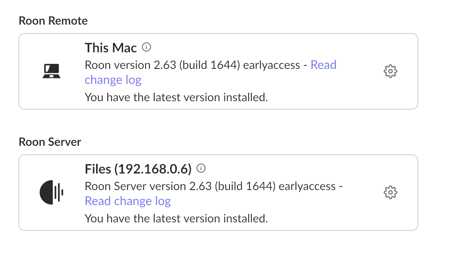452x257 pixels.
Task: Open Read change log link under Roon Server
Action: pos(128,201)
